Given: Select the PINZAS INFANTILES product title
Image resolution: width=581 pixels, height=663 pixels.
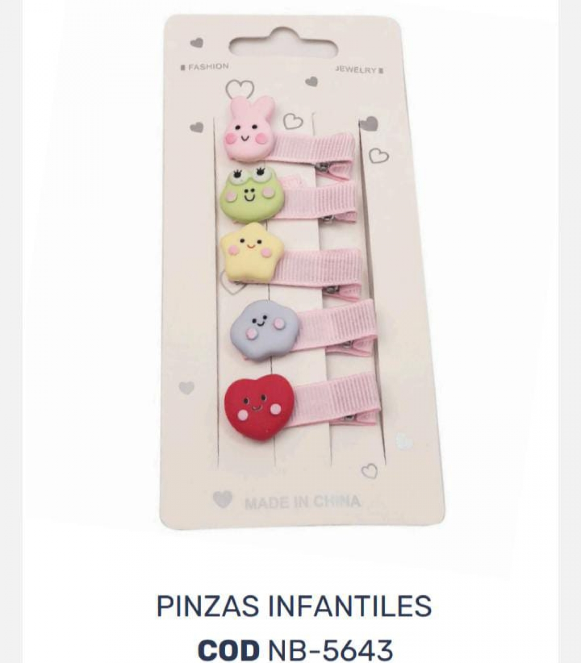Looking at the screenshot, I should tap(294, 606).
